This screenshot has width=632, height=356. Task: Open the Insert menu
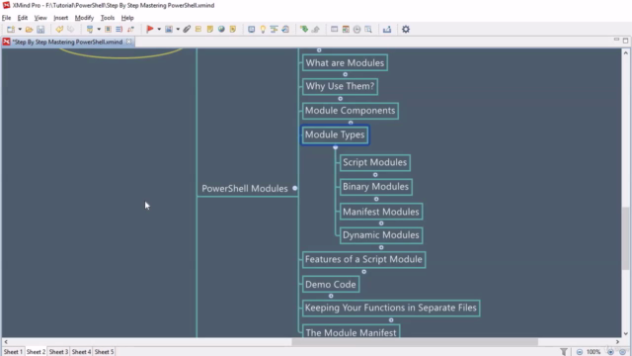[61, 18]
